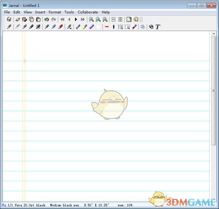
Task: Open the Collaborate menu
Action: 88,12
